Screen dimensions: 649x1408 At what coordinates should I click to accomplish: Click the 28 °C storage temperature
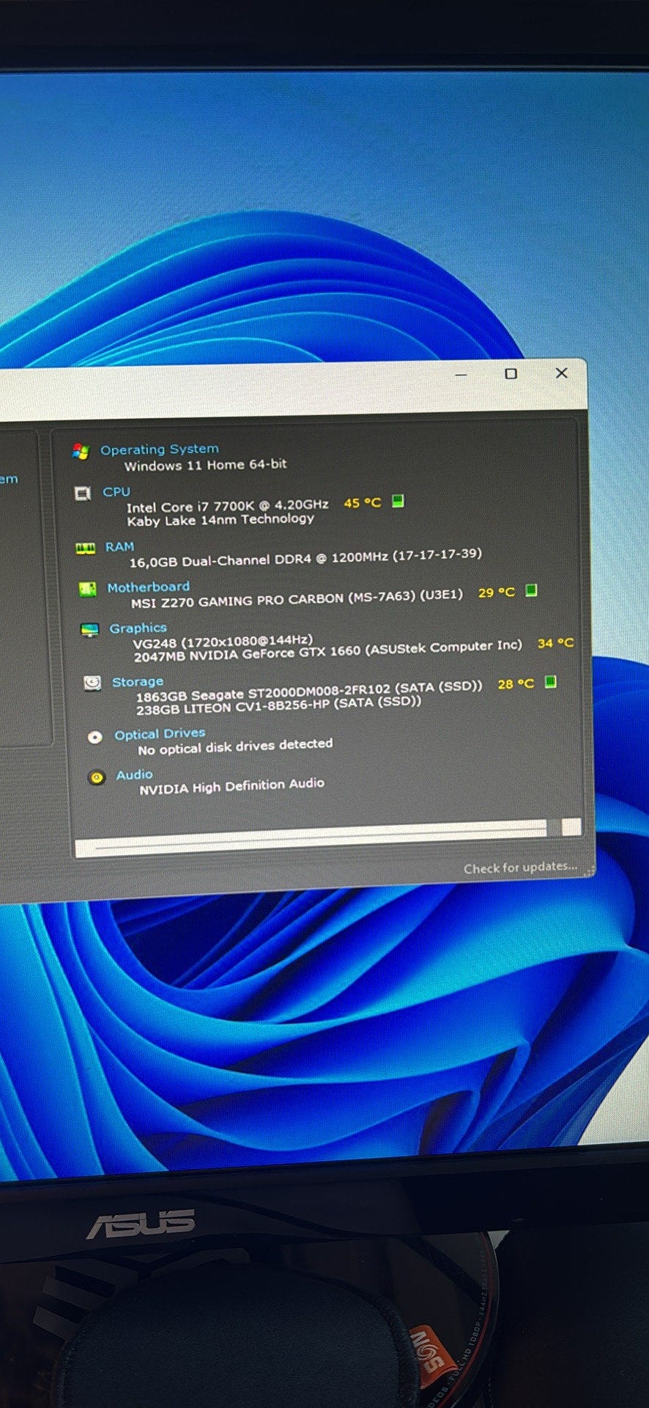pyautogui.click(x=516, y=683)
